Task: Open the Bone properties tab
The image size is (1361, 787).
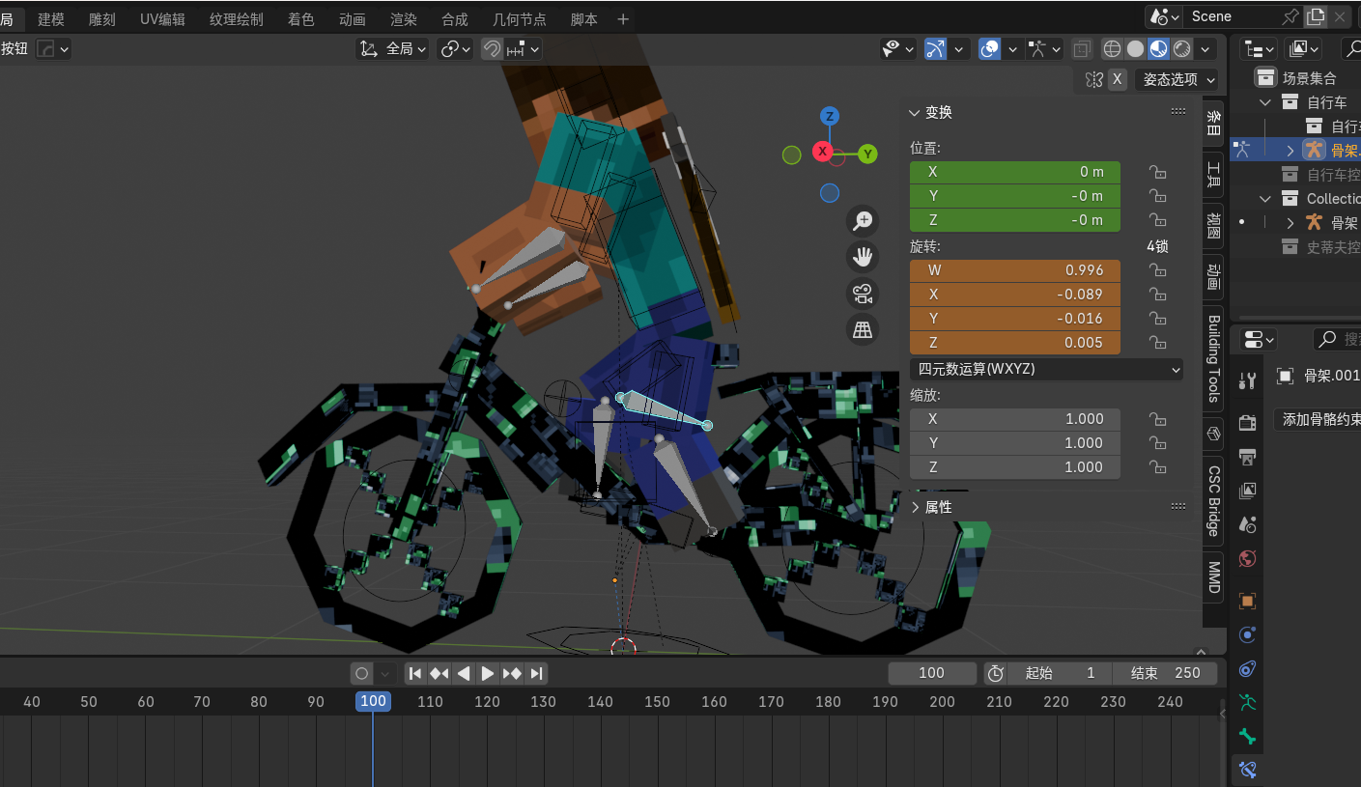Action: [x=1247, y=736]
